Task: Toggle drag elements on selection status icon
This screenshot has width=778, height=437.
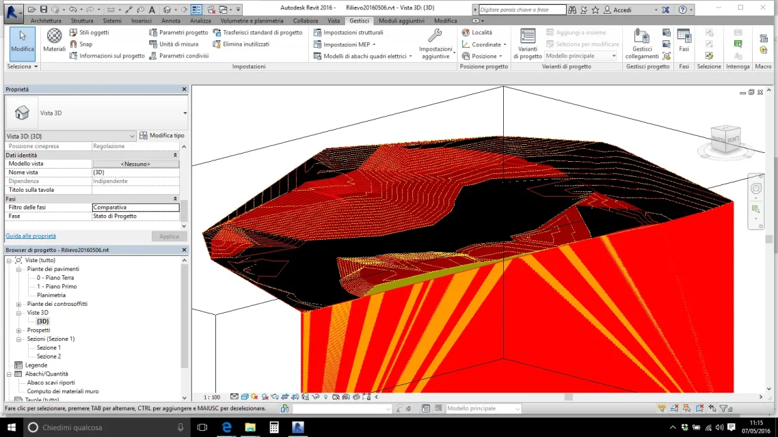Action: pyautogui.click(x=712, y=409)
